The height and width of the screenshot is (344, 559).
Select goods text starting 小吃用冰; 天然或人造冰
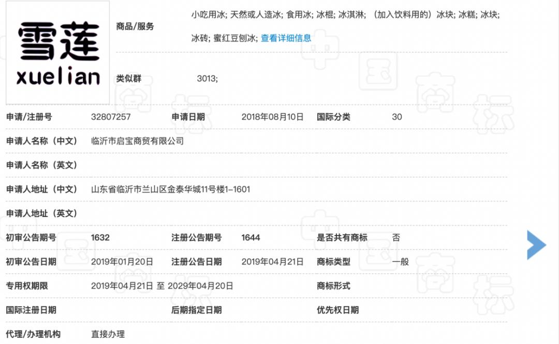[x=345, y=14]
